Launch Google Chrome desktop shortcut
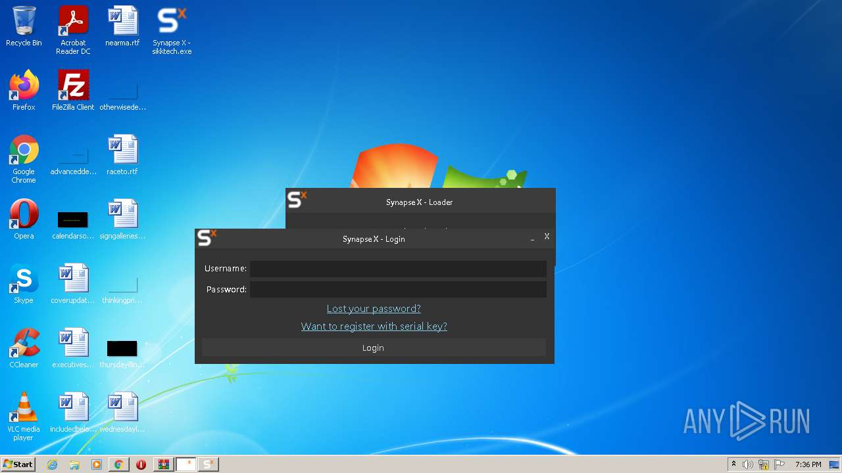The image size is (842, 473). coord(24,159)
